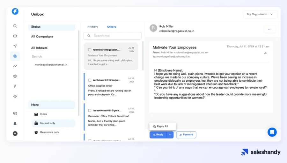Tick the kenhoward@hireopu email checkbox

(90, 80)
